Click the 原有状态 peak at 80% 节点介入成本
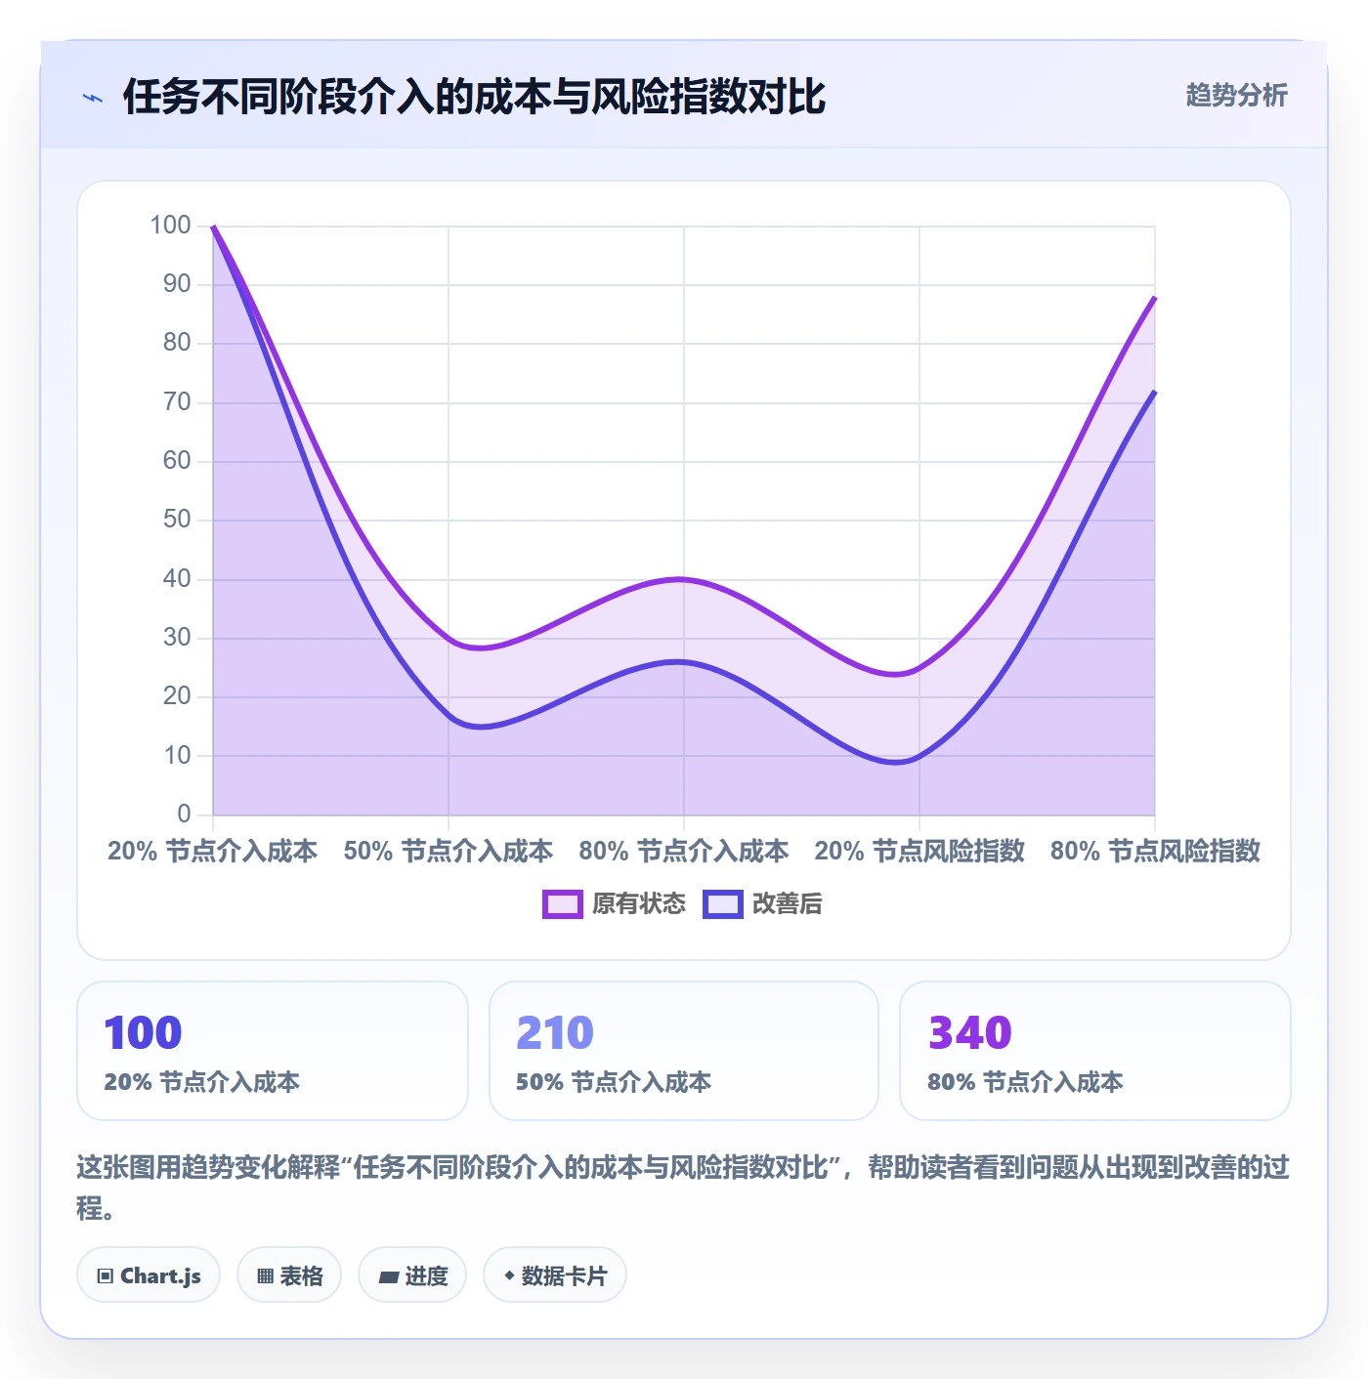This screenshot has height=1379, width=1368. [x=684, y=579]
